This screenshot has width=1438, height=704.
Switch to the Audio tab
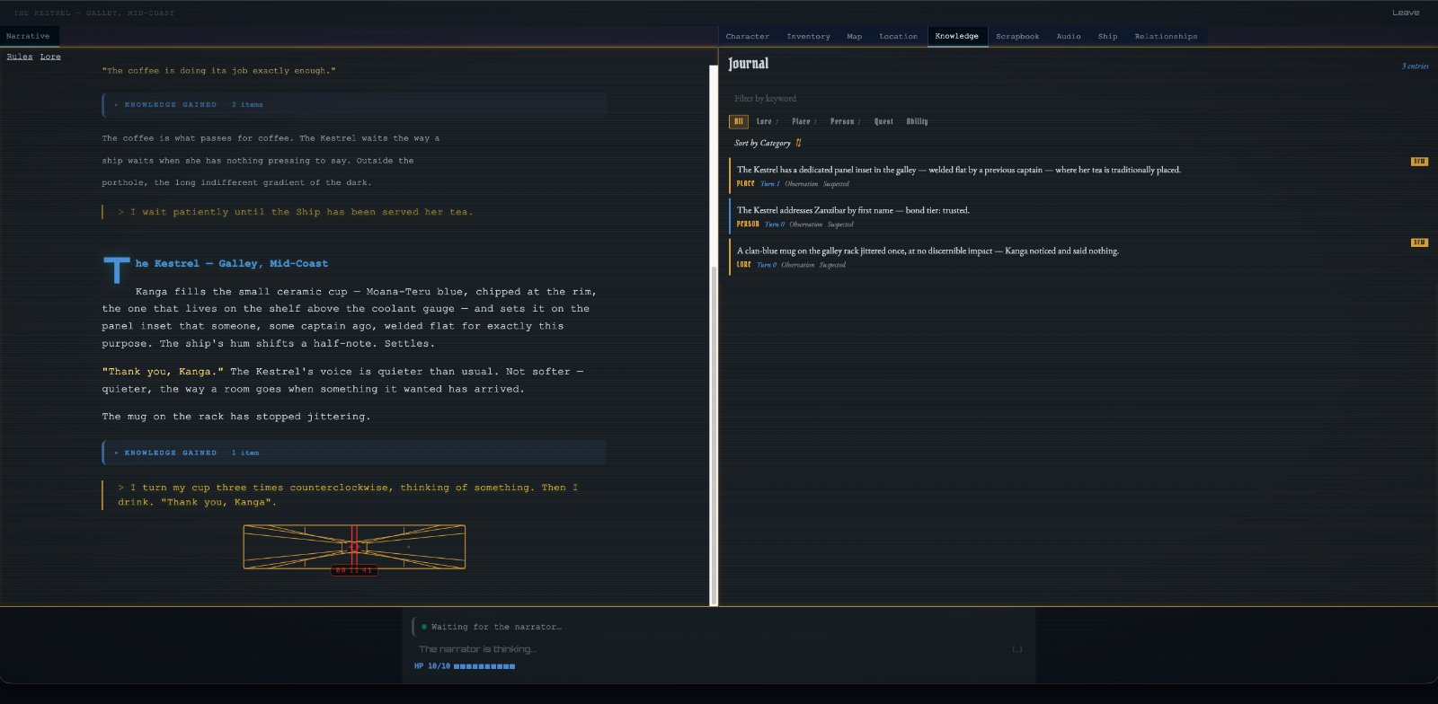[1070, 37]
